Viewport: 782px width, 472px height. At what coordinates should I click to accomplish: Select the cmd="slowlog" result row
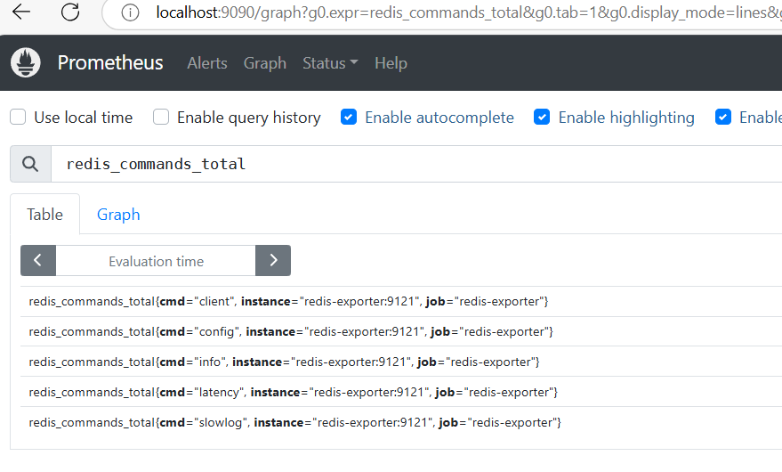point(401,422)
